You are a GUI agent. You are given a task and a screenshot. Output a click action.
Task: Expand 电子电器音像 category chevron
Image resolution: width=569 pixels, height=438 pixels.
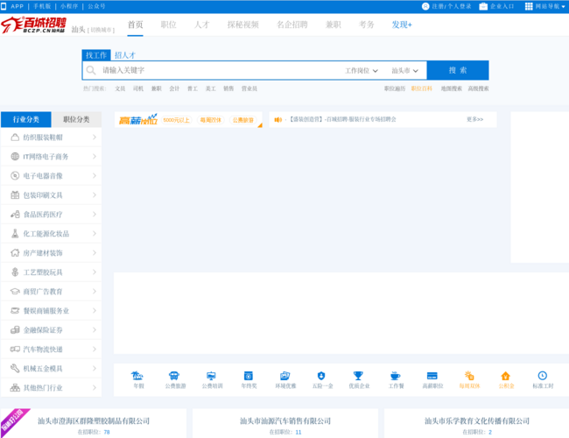(x=95, y=176)
